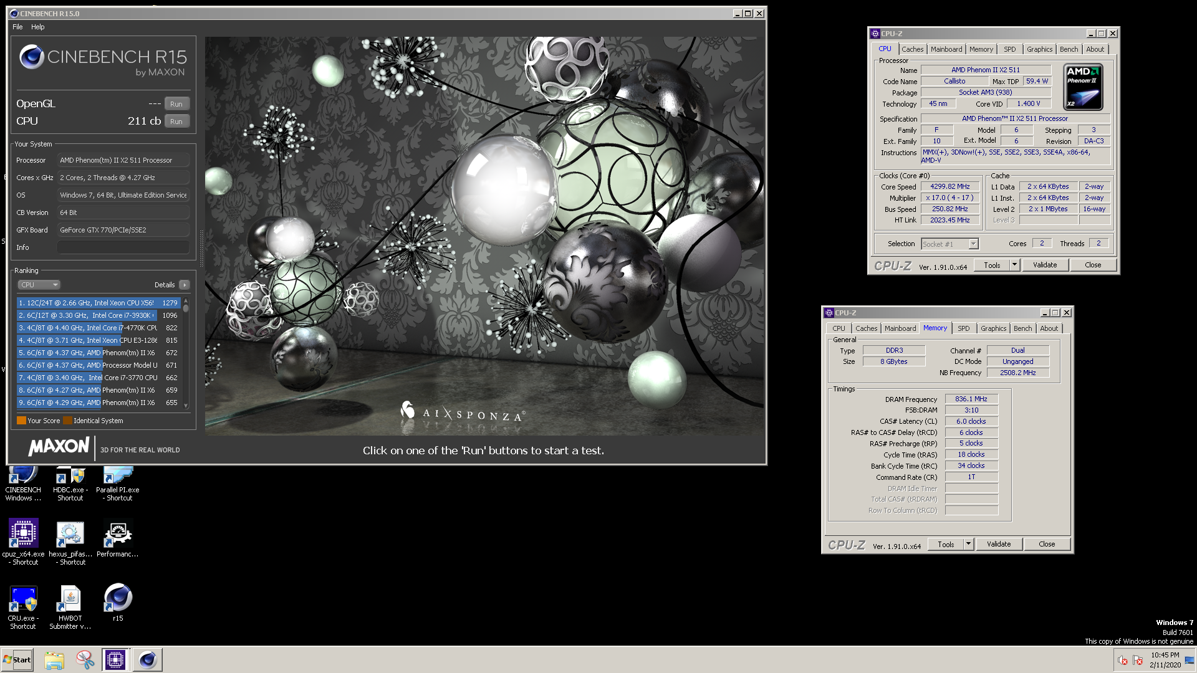
Task: Switch to Caches tab in lower CPU-Z window
Action: [866, 328]
